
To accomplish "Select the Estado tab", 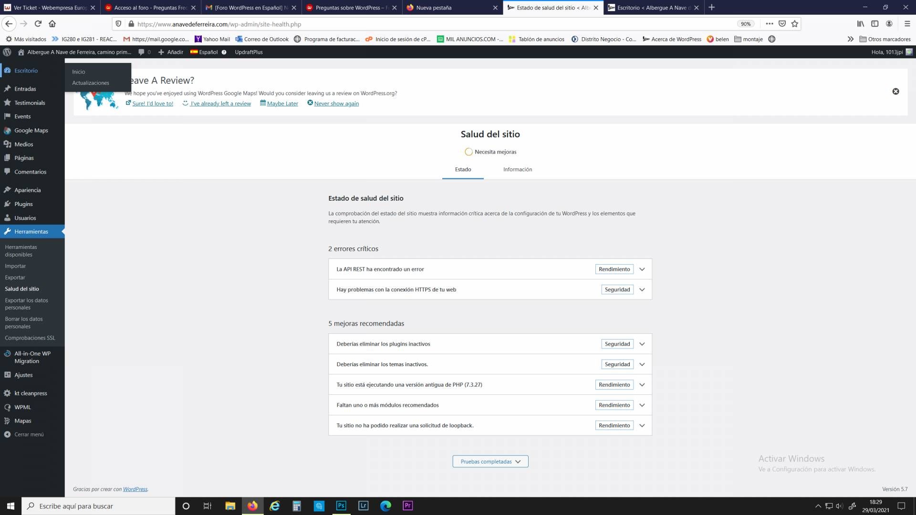I will click(x=463, y=169).
